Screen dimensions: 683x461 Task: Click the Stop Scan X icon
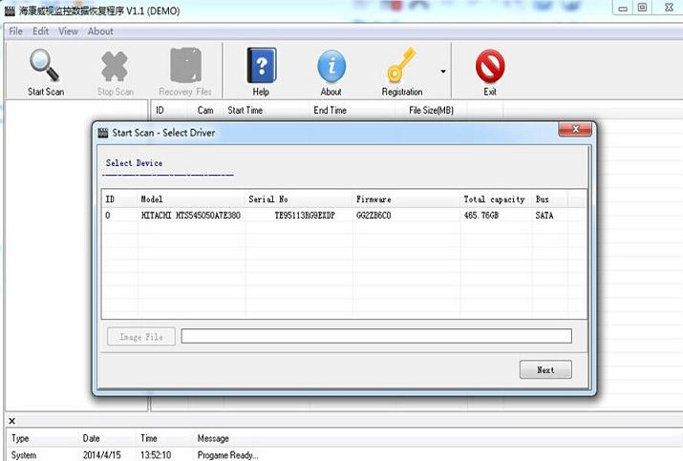[x=115, y=67]
